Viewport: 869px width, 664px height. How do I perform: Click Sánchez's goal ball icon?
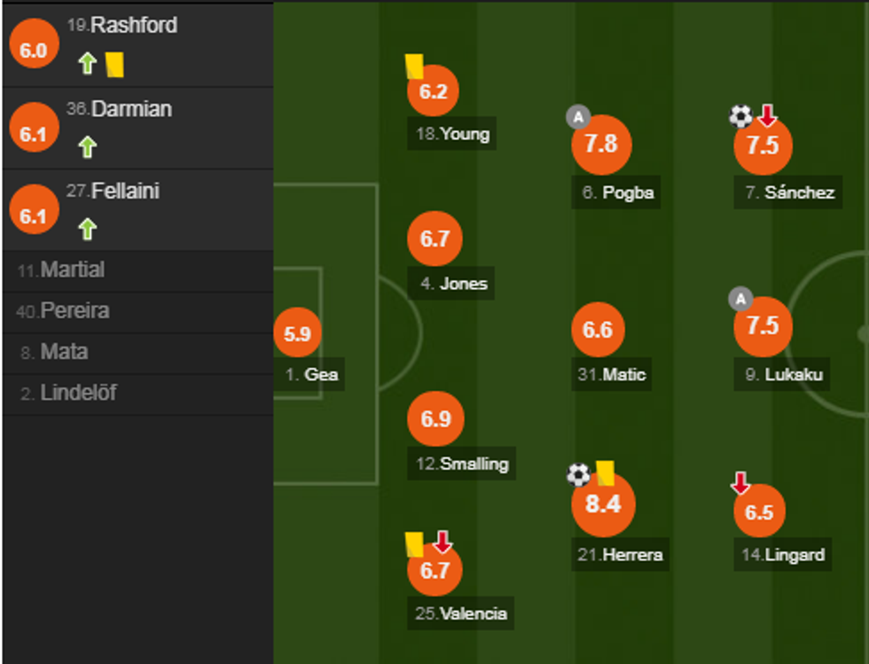(x=740, y=116)
